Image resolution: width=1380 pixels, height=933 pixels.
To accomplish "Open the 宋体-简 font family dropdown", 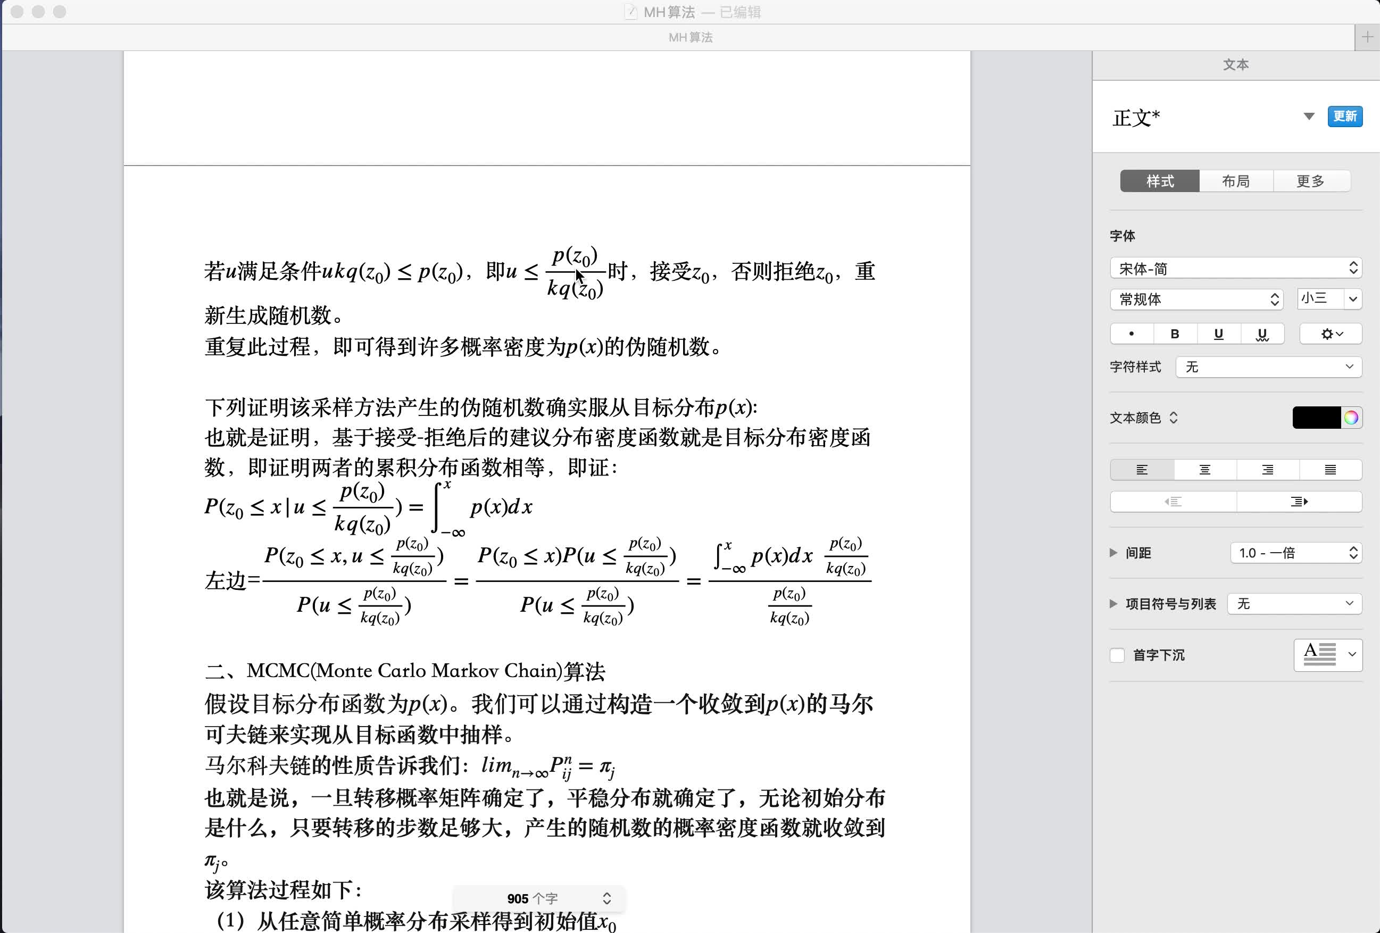I will pyautogui.click(x=1236, y=269).
